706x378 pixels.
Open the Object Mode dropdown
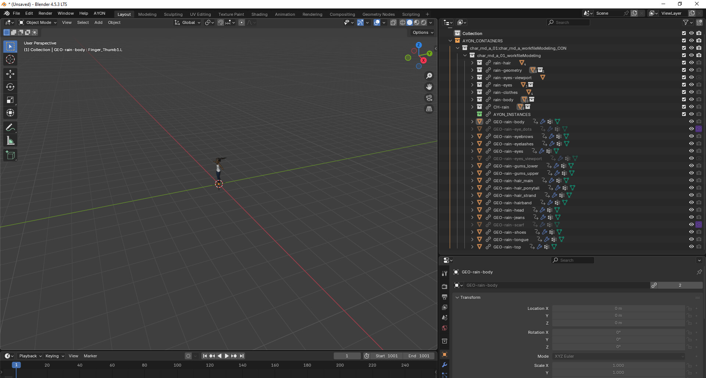(x=38, y=22)
